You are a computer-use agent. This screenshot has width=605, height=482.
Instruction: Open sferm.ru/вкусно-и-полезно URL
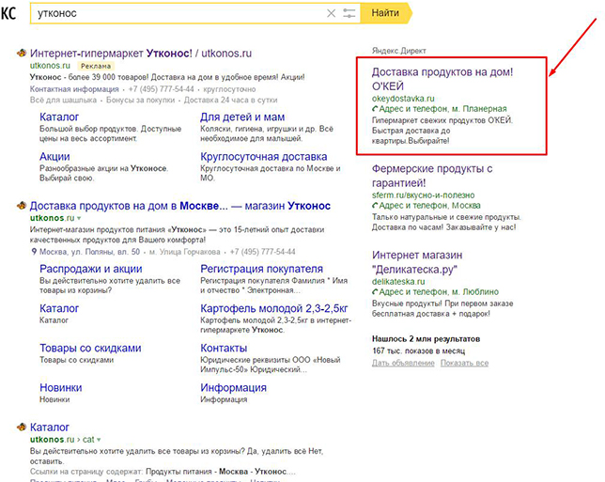424,195
